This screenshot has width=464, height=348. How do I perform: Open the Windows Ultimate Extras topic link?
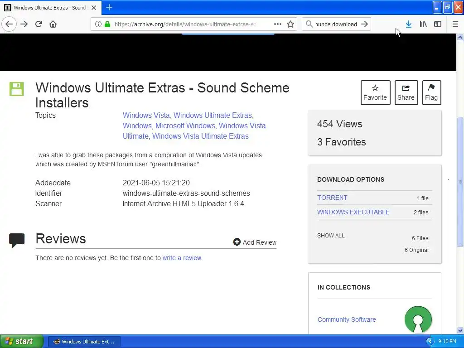click(213, 115)
